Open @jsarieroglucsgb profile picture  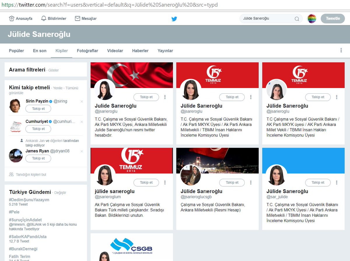pyautogui.click(x=190, y=175)
